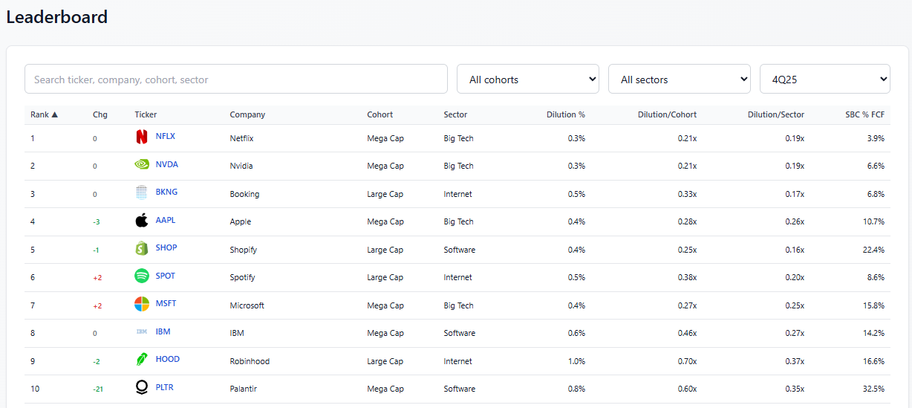This screenshot has height=408, width=912.
Task: Click Netflix's 3.9% SBC value
Action: click(x=876, y=138)
